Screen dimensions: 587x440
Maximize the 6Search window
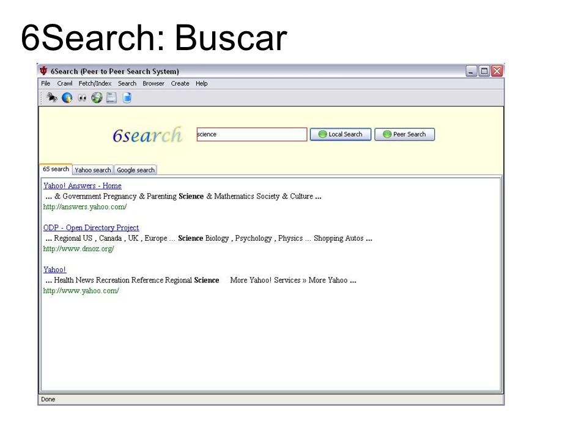click(x=484, y=71)
